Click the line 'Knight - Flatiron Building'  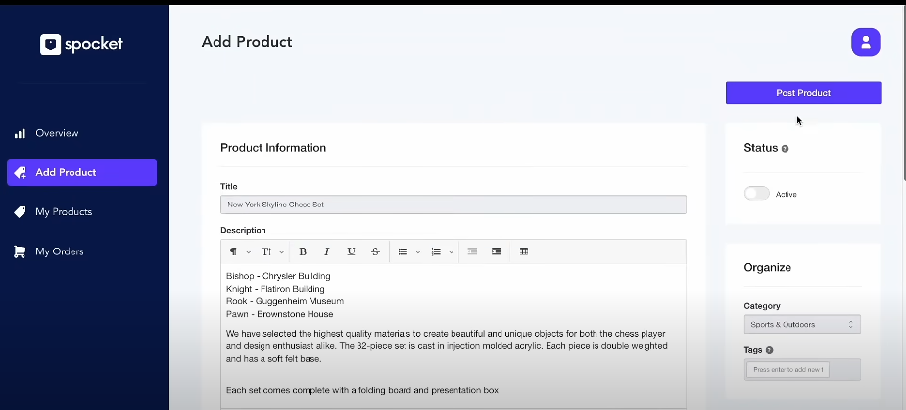coord(275,289)
